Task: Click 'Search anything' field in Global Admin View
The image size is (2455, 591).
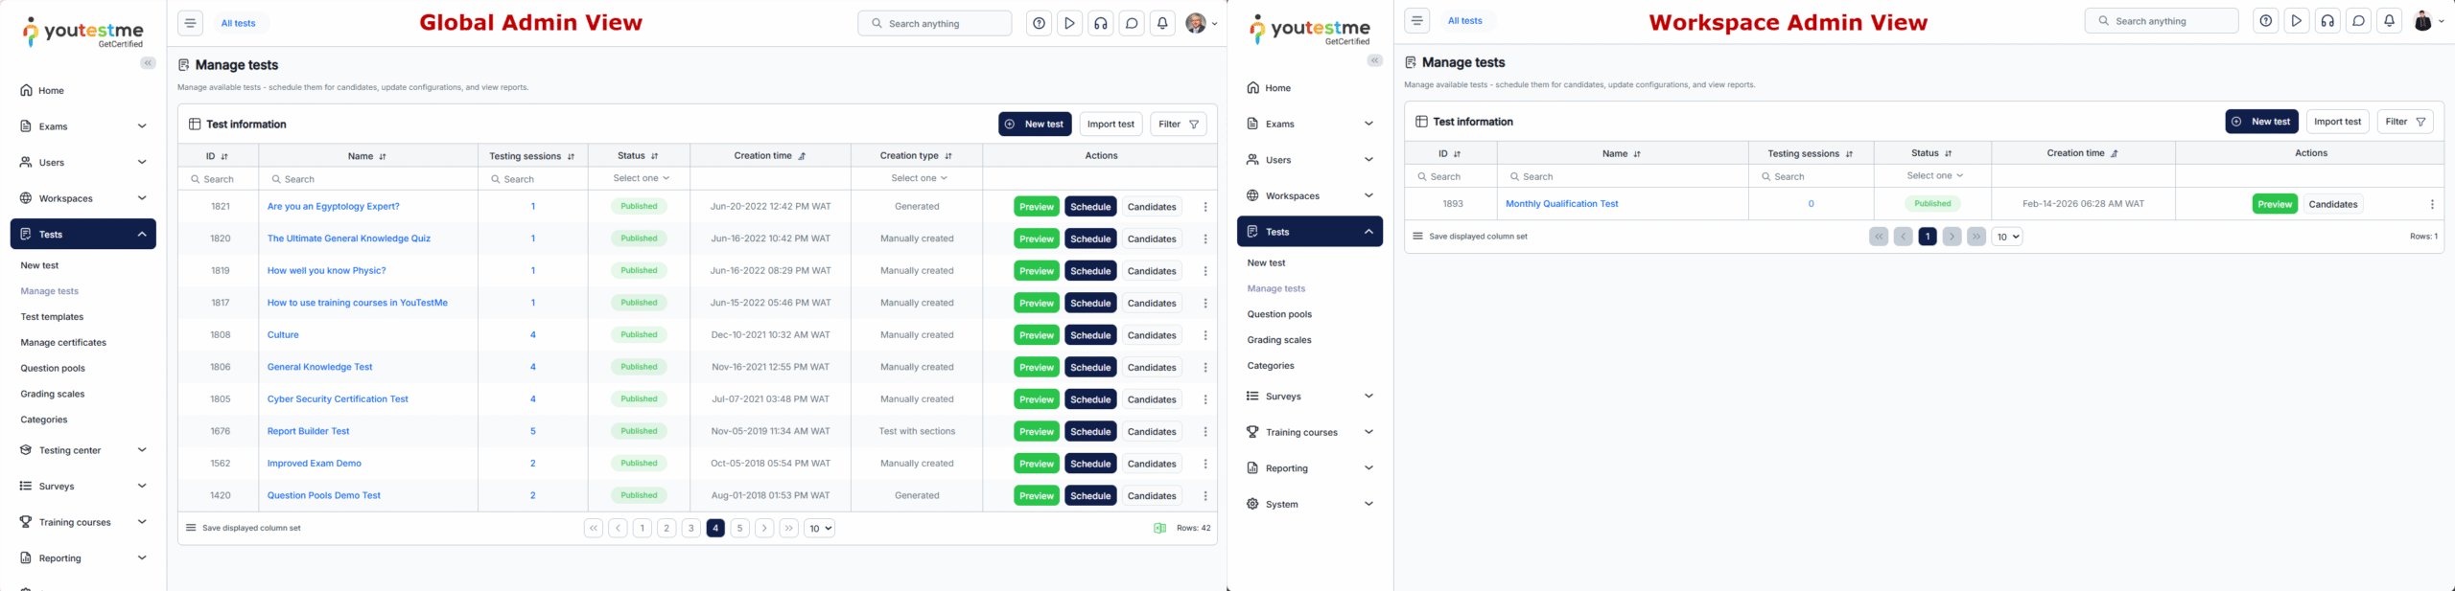Action: 935,24
